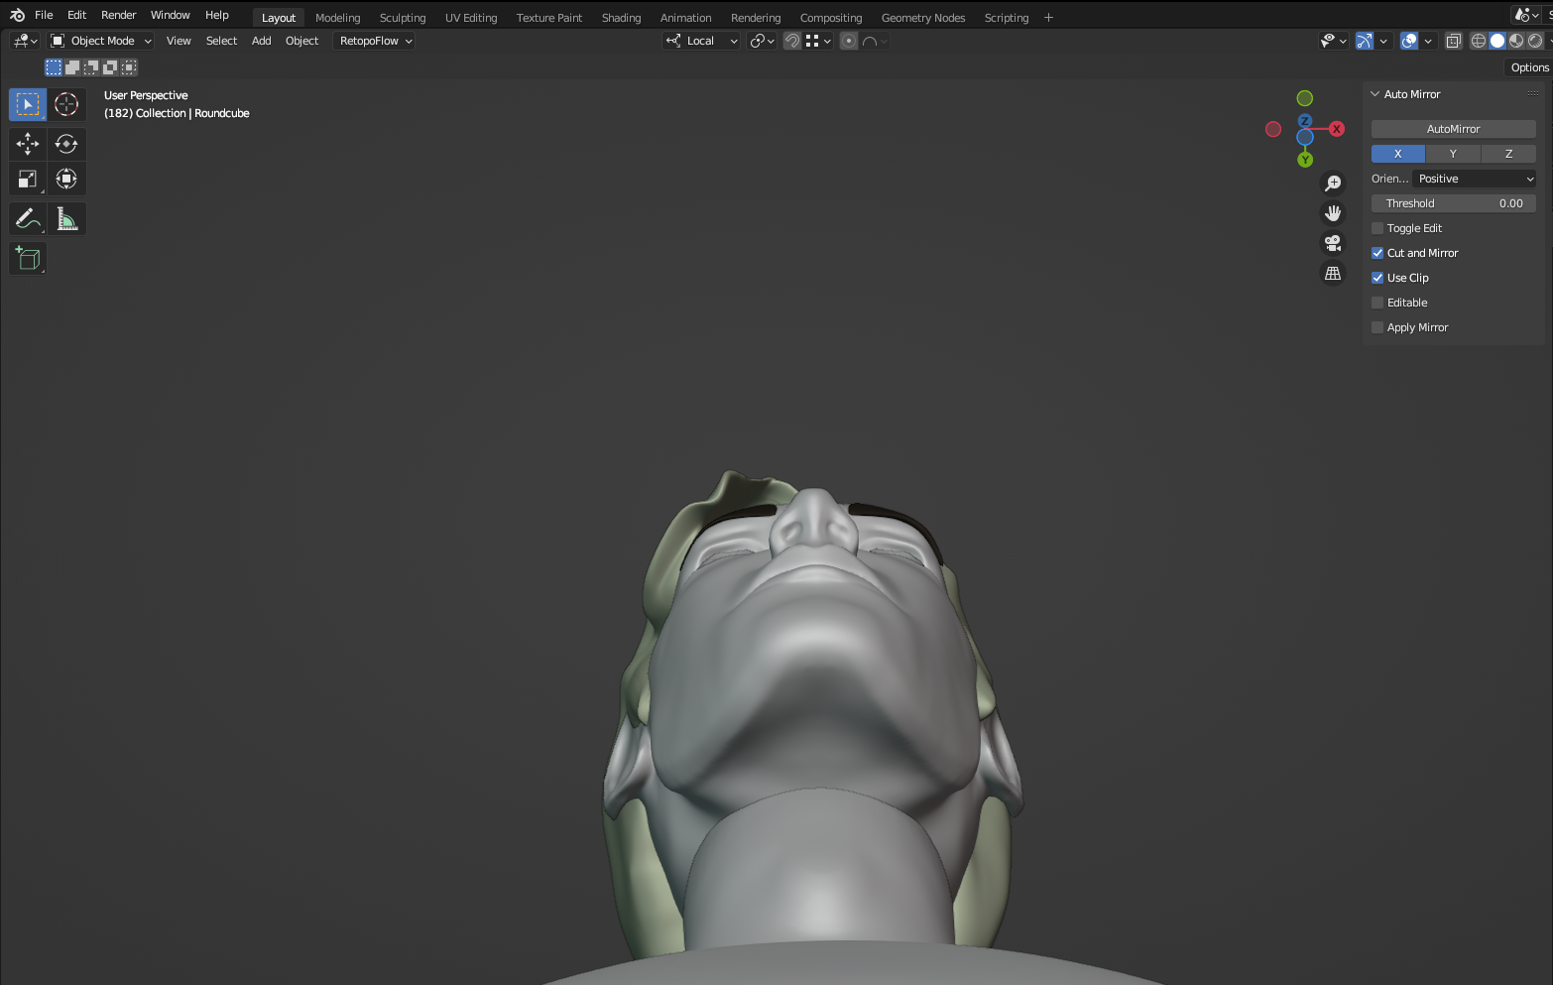The height and width of the screenshot is (985, 1553).
Task: Open the Edit menu
Action: (x=76, y=15)
